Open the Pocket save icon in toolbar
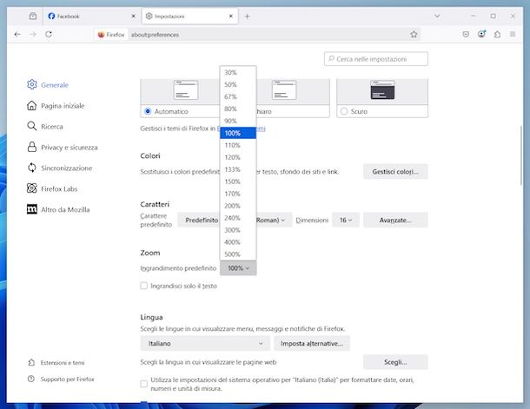Image resolution: width=530 pixels, height=409 pixels. pyautogui.click(x=466, y=34)
